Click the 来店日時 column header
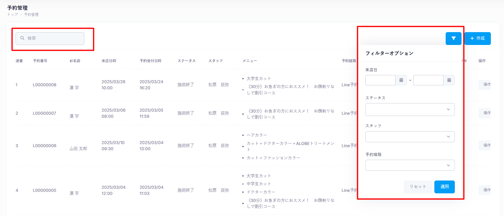Viewport: 504px width, 216px height. [109, 61]
